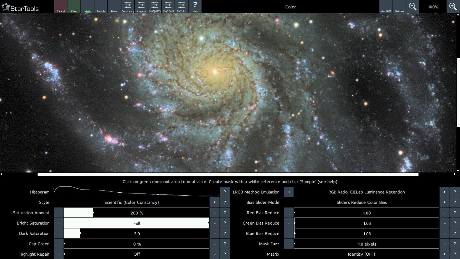Cycle Matrix setting forward
This screenshot has width=460, height=259.
[445, 254]
